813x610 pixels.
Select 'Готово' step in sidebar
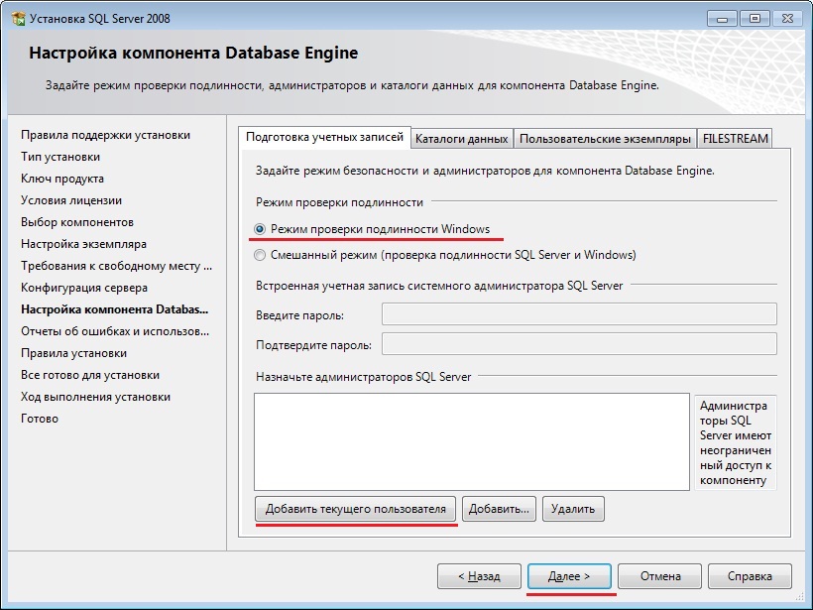pyautogui.click(x=40, y=419)
